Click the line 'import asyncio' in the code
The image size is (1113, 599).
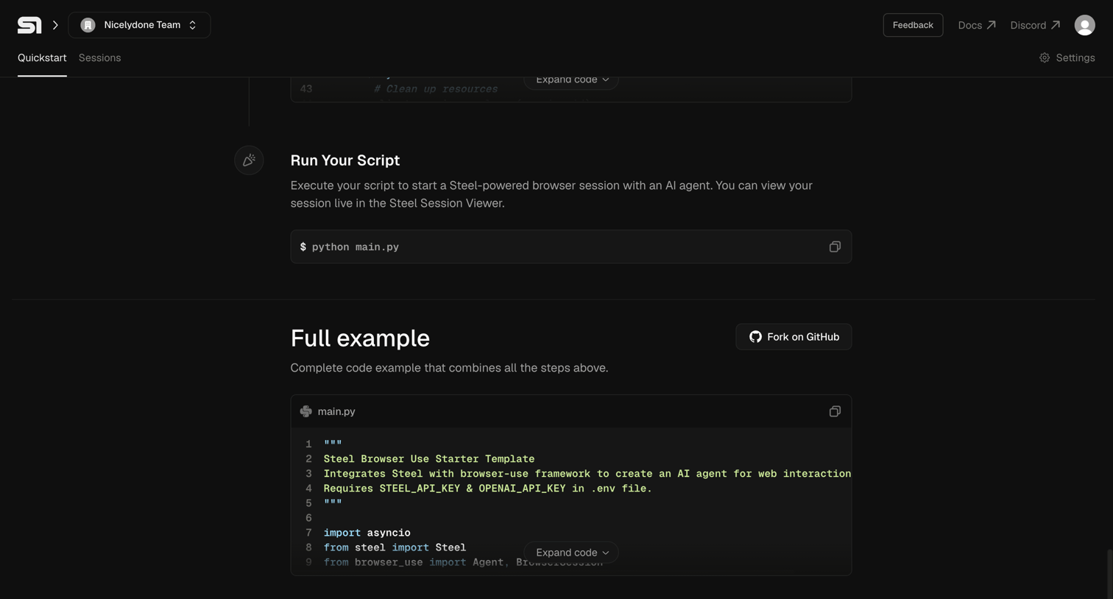pos(367,533)
